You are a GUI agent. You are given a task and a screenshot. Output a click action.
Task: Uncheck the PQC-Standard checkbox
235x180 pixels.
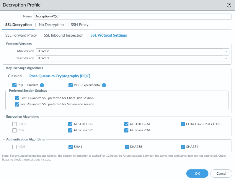(14, 85)
